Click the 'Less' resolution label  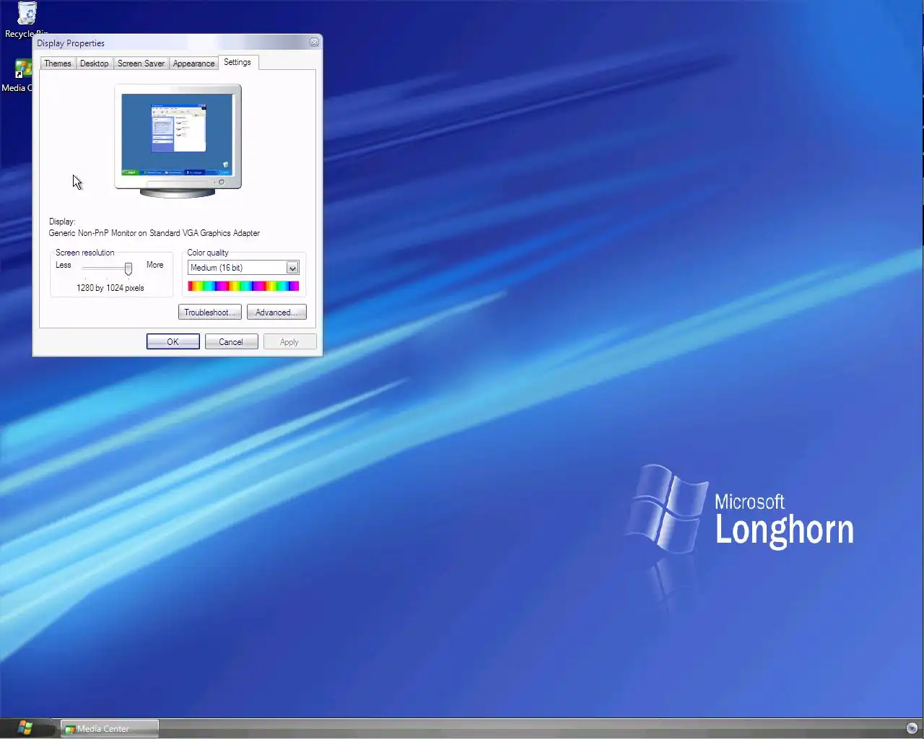(x=64, y=265)
